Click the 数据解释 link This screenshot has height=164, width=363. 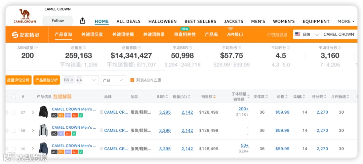point(62,97)
